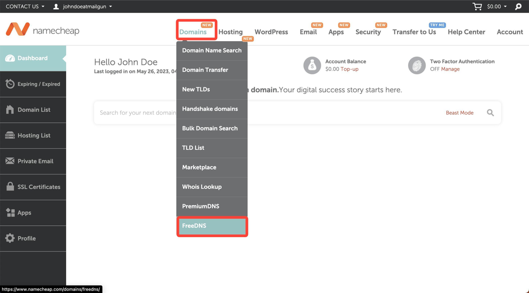This screenshot has height=293, width=529.
Task: Click the top bar search magnifier
Action: (518, 7)
